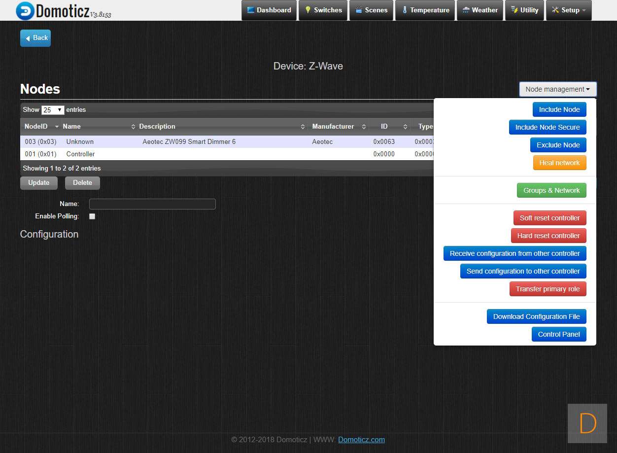Click the Update button
Screen dimensions: 617x453
pos(38,183)
